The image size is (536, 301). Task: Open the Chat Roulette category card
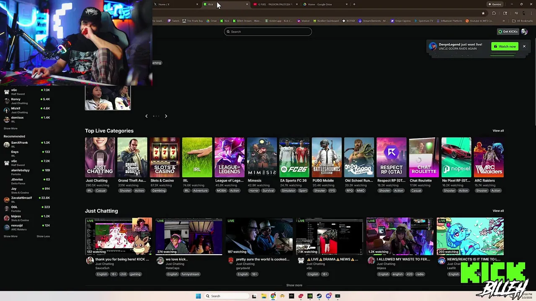(424, 157)
